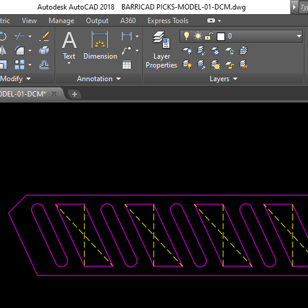Image resolution: width=308 pixels, height=308 pixels.
Task: Toggle layer 0 on/off lightbulb
Action: point(186,36)
